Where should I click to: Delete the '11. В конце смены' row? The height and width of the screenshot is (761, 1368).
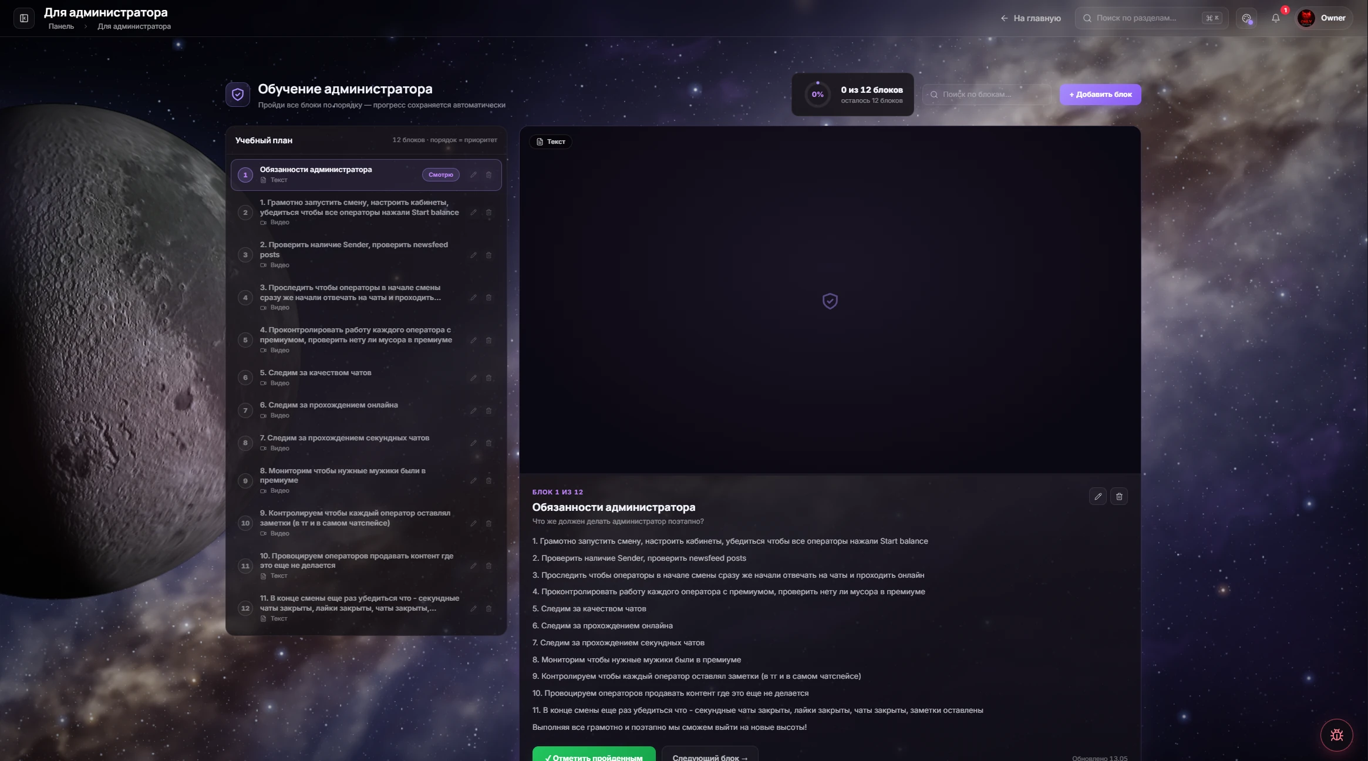(x=488, y=609)
